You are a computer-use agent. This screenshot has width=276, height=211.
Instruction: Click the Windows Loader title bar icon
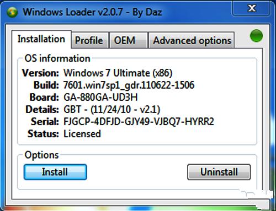coord(12,12)
